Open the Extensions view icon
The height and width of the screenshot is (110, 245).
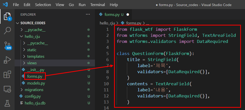[x=7, y=74]
